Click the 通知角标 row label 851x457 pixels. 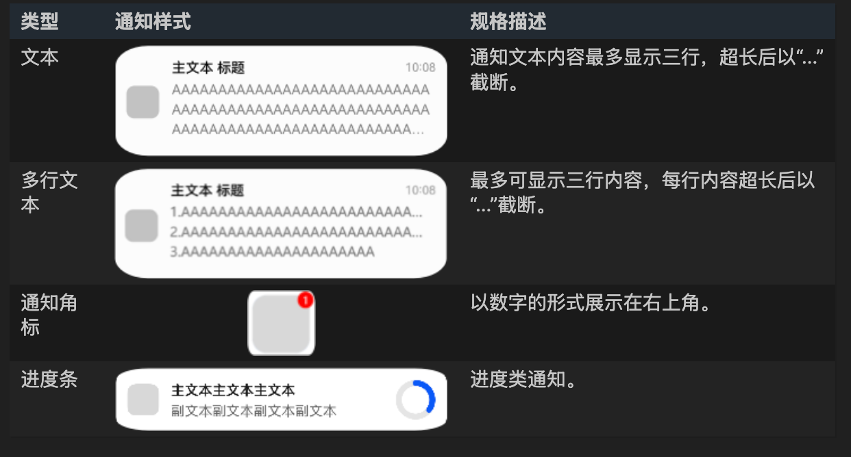[x=49, y=315]
